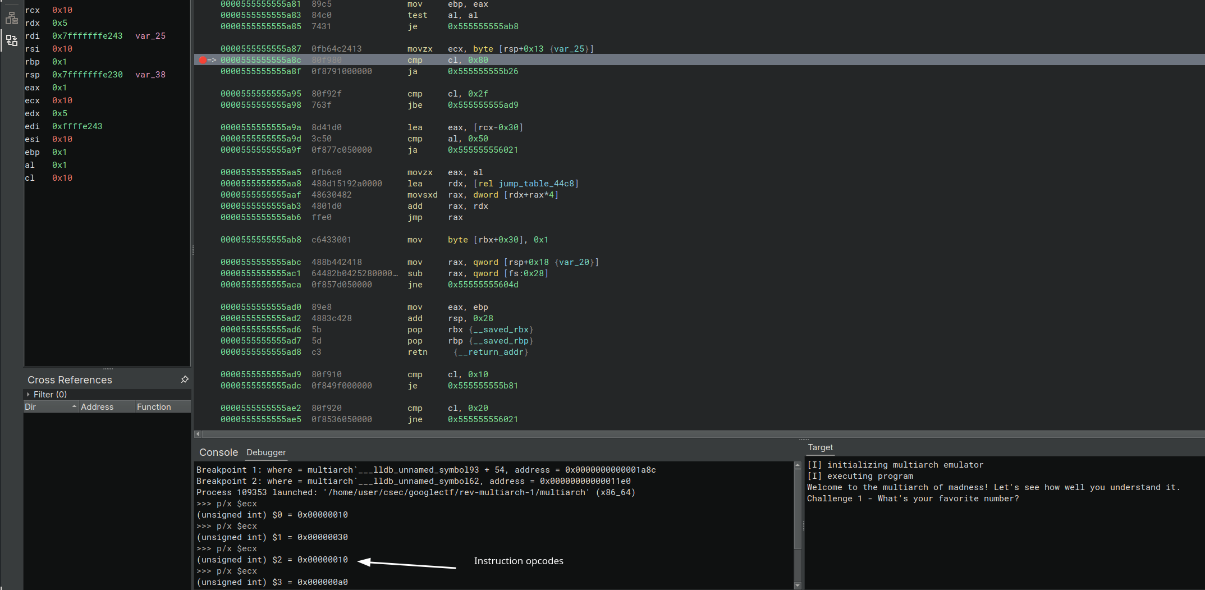Open jump_table_44c8 reference
The height and width of the screenshot is (590, 1205).
click(x=536, y=184)
